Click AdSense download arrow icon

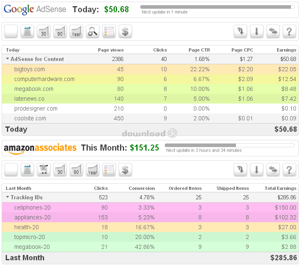(x=257, y=31)
